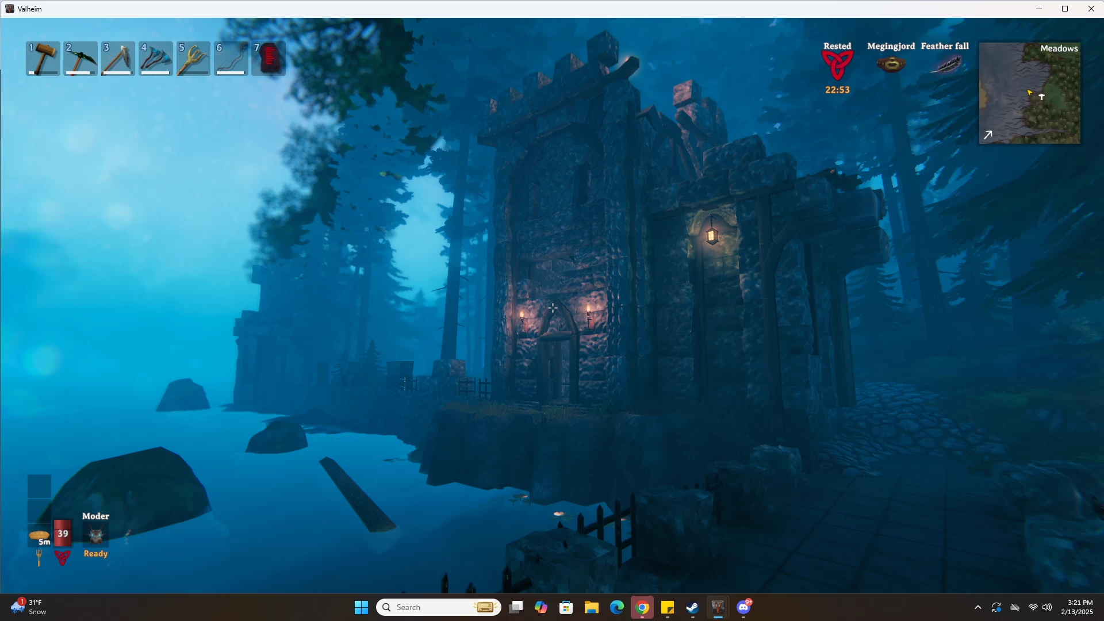Click the red health bar showing 39

(63, 534)
